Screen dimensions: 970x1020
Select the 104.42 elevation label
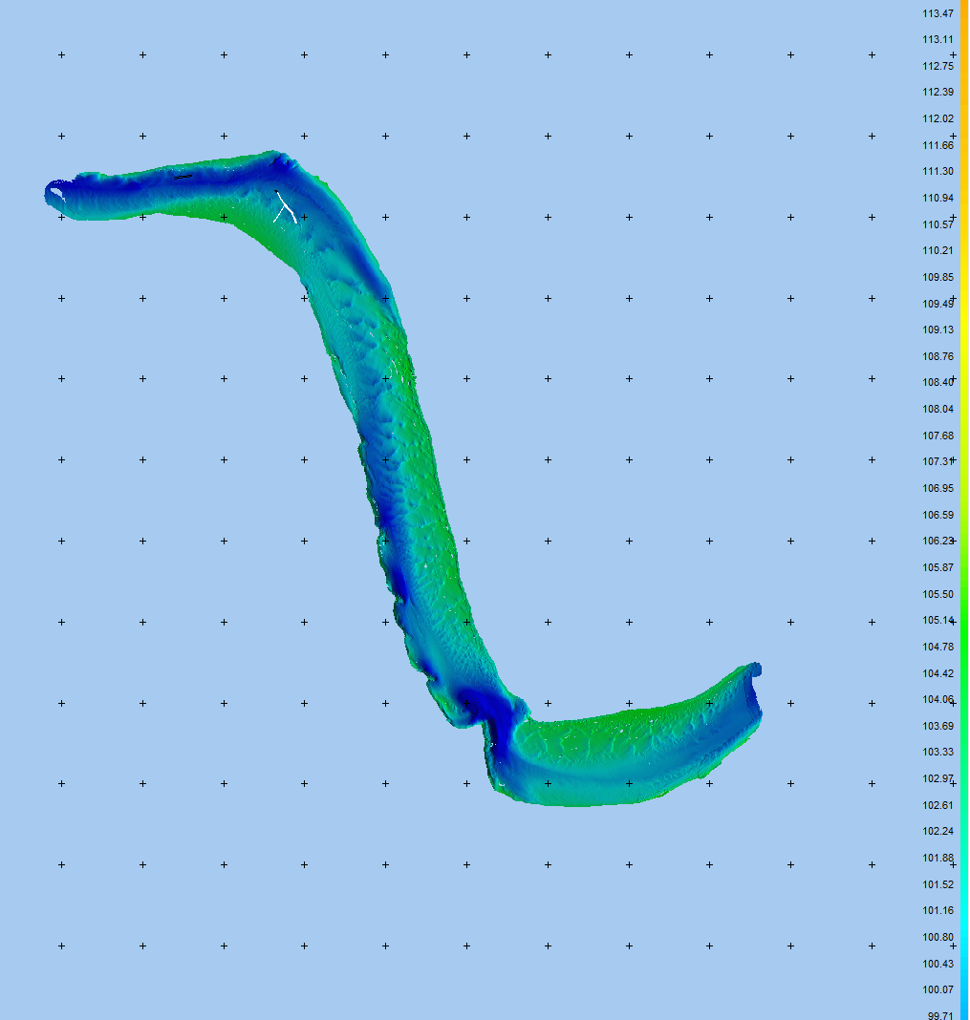click(938, 673)
